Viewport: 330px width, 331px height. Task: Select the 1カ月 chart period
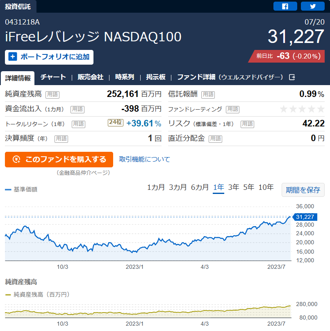156,187
